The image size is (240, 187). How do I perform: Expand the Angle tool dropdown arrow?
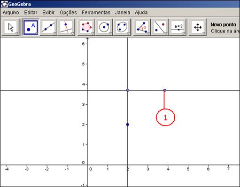click(148, 33)
